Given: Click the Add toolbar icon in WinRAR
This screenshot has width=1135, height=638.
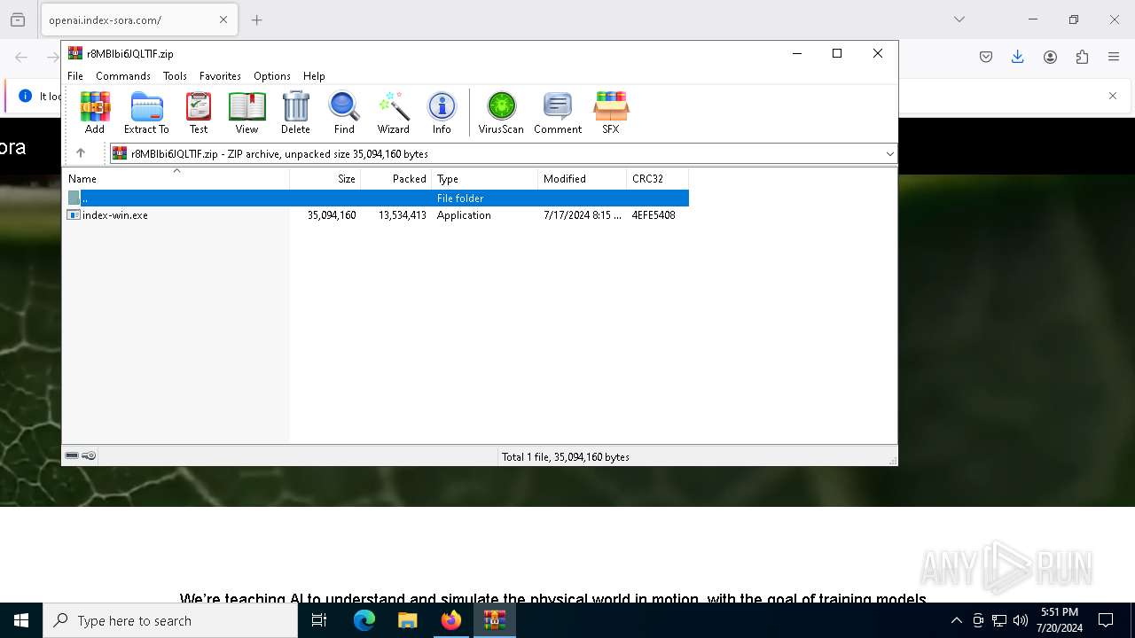Looking at the screenshot, I should coord(95,113).
